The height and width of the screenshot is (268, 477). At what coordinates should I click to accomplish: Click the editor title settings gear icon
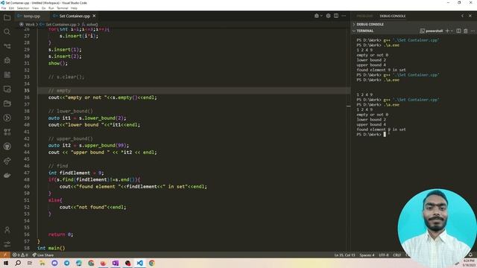328,16
